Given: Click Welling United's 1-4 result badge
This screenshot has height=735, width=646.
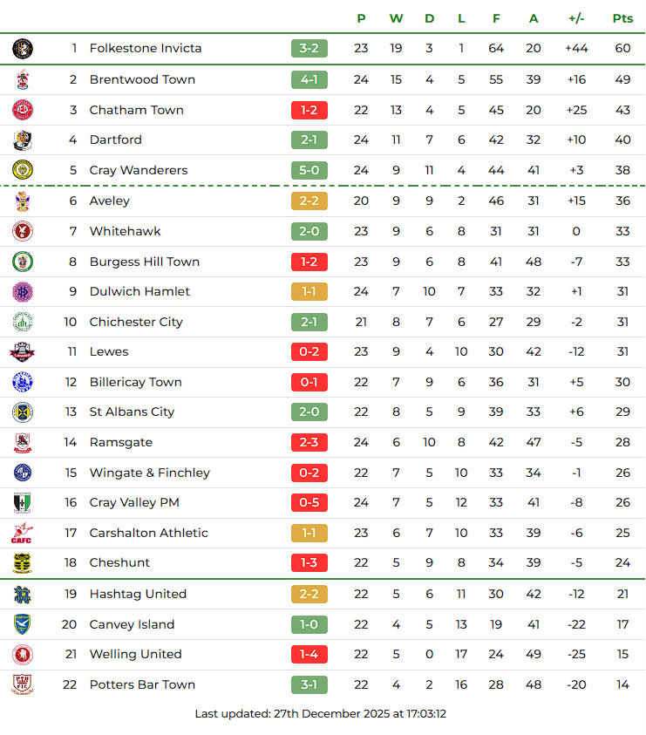Looking at the screenshot, I should tap(309, 654).
